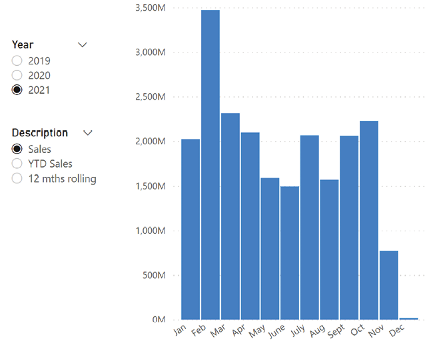Image resolution: width=439 pixels, height=343 pixels.
Task: Select the Jan bar in chart
Action: (x=191, y=229)
